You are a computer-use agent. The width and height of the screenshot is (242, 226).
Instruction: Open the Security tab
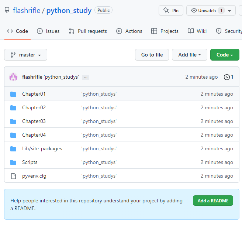coord(229,31)
